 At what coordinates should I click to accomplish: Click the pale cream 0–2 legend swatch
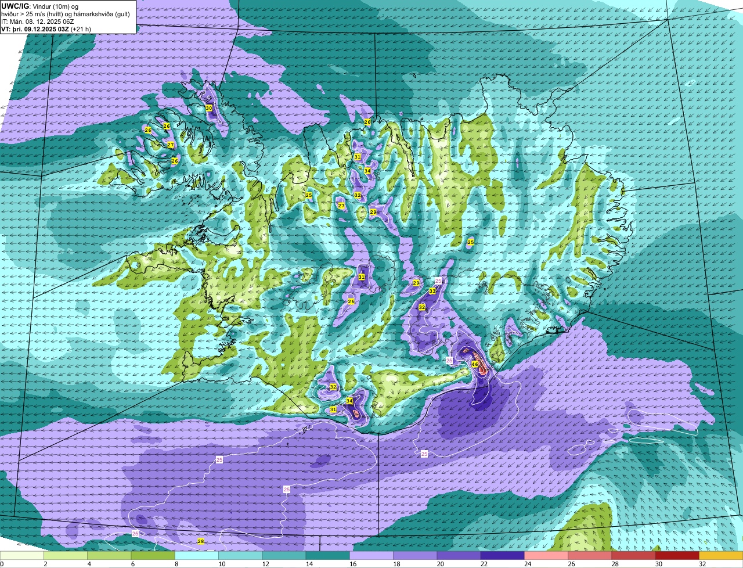[x=22, y=556]
